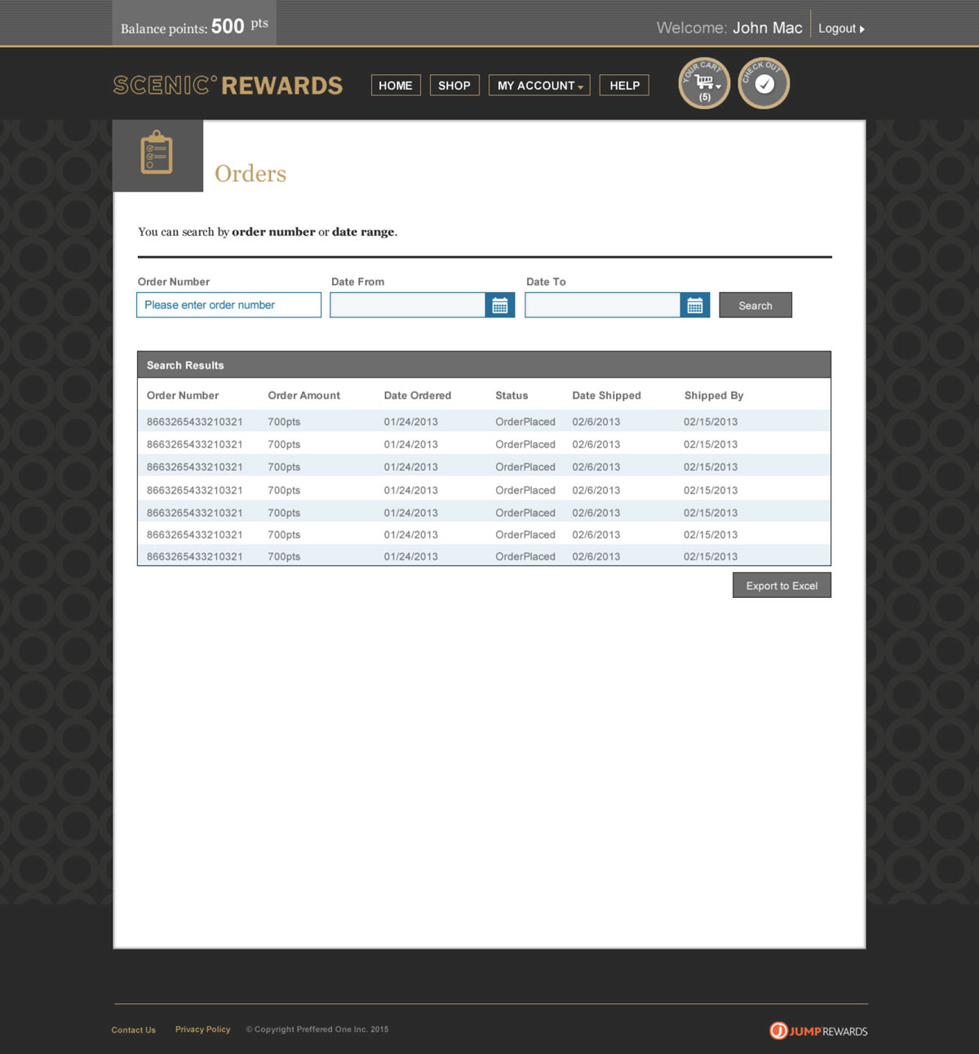979x1054 pixels.
Task: Go to the Home menu item
Action: (396, 86)
